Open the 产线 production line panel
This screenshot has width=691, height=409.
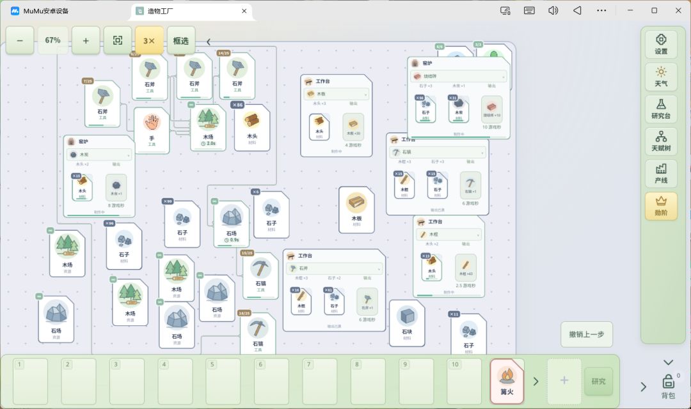(x=660, y=173)
